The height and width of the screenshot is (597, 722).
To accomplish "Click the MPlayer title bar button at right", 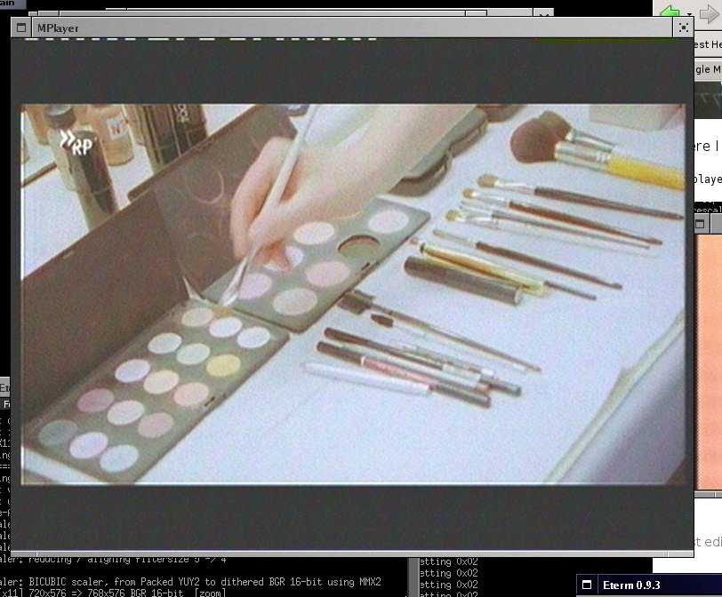I will [683, 28].
